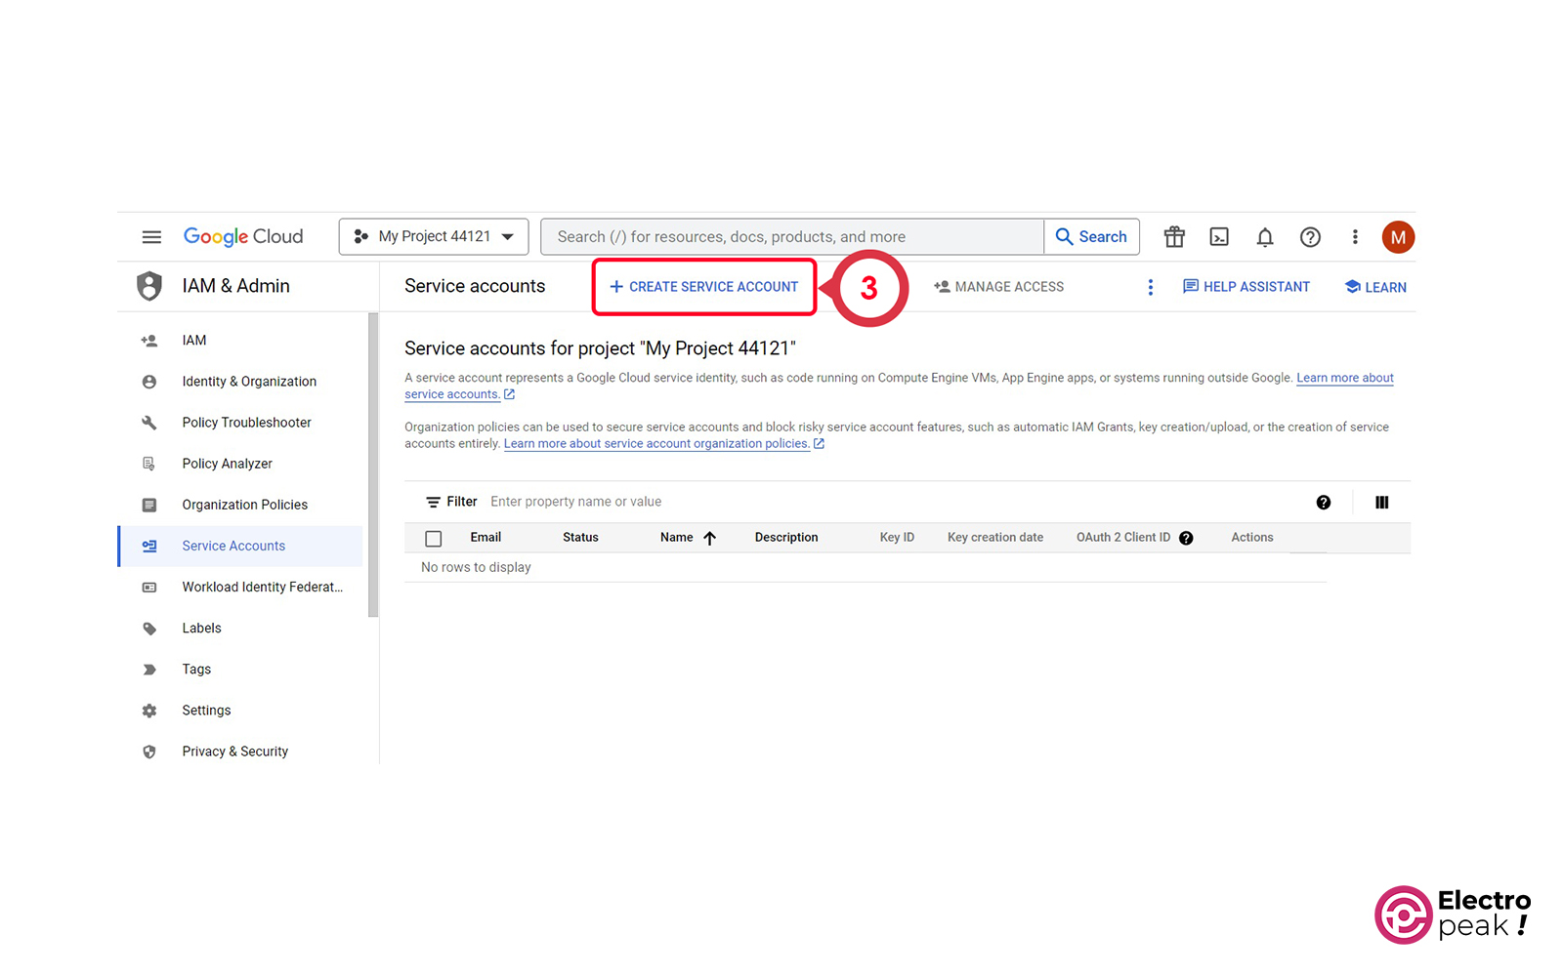The height and width of the screenshot is (976, 1563).
Task: Click the Workload Identity Federation card icon
Action: pos(149,588)
